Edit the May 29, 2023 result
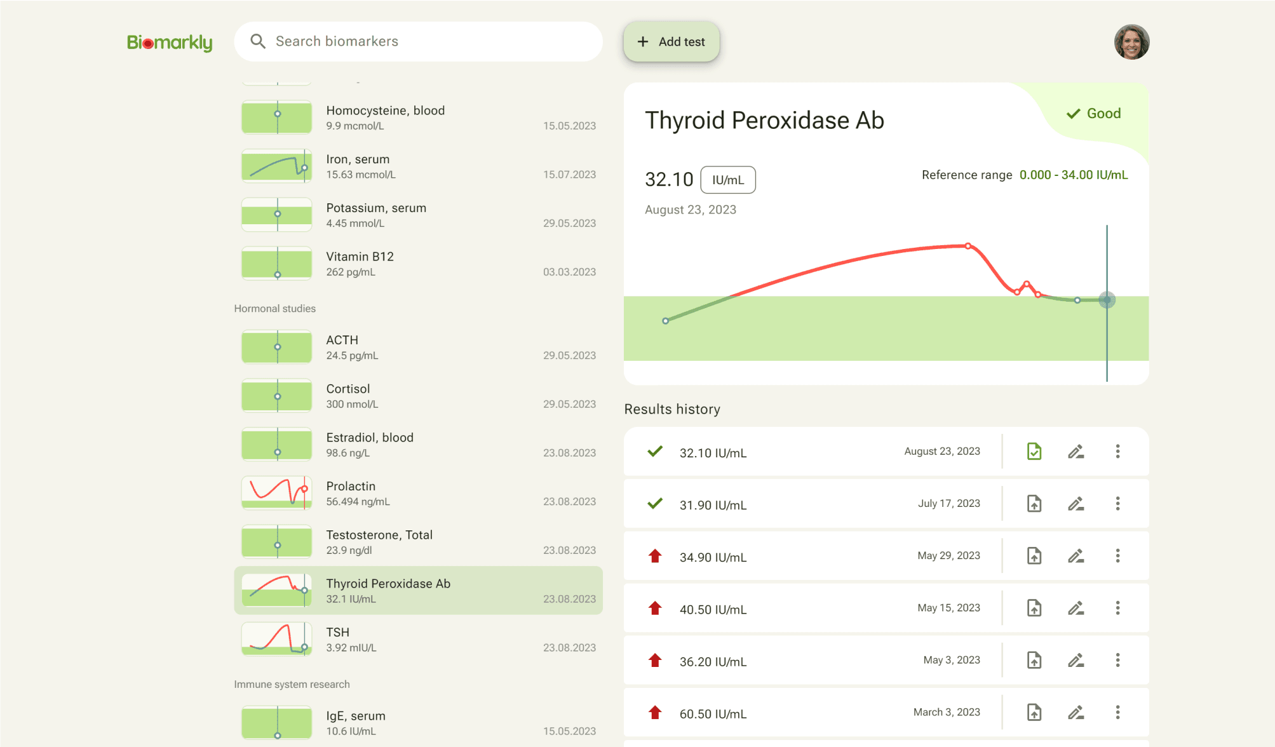 coord(1076,556)
